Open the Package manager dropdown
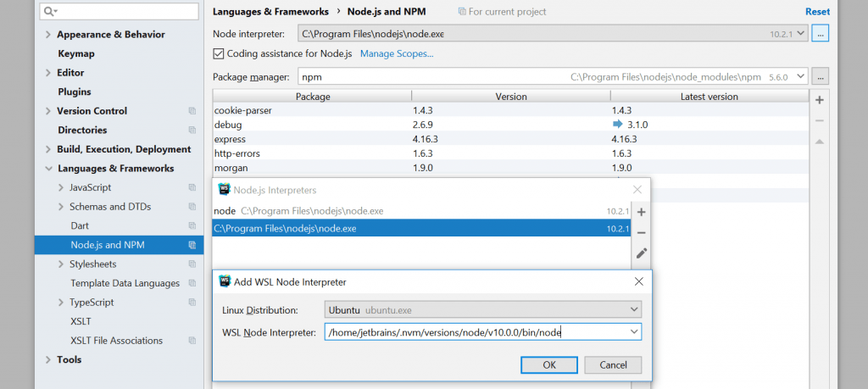 800,76
